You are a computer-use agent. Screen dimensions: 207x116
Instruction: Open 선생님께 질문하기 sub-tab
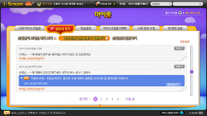(124, 38)
